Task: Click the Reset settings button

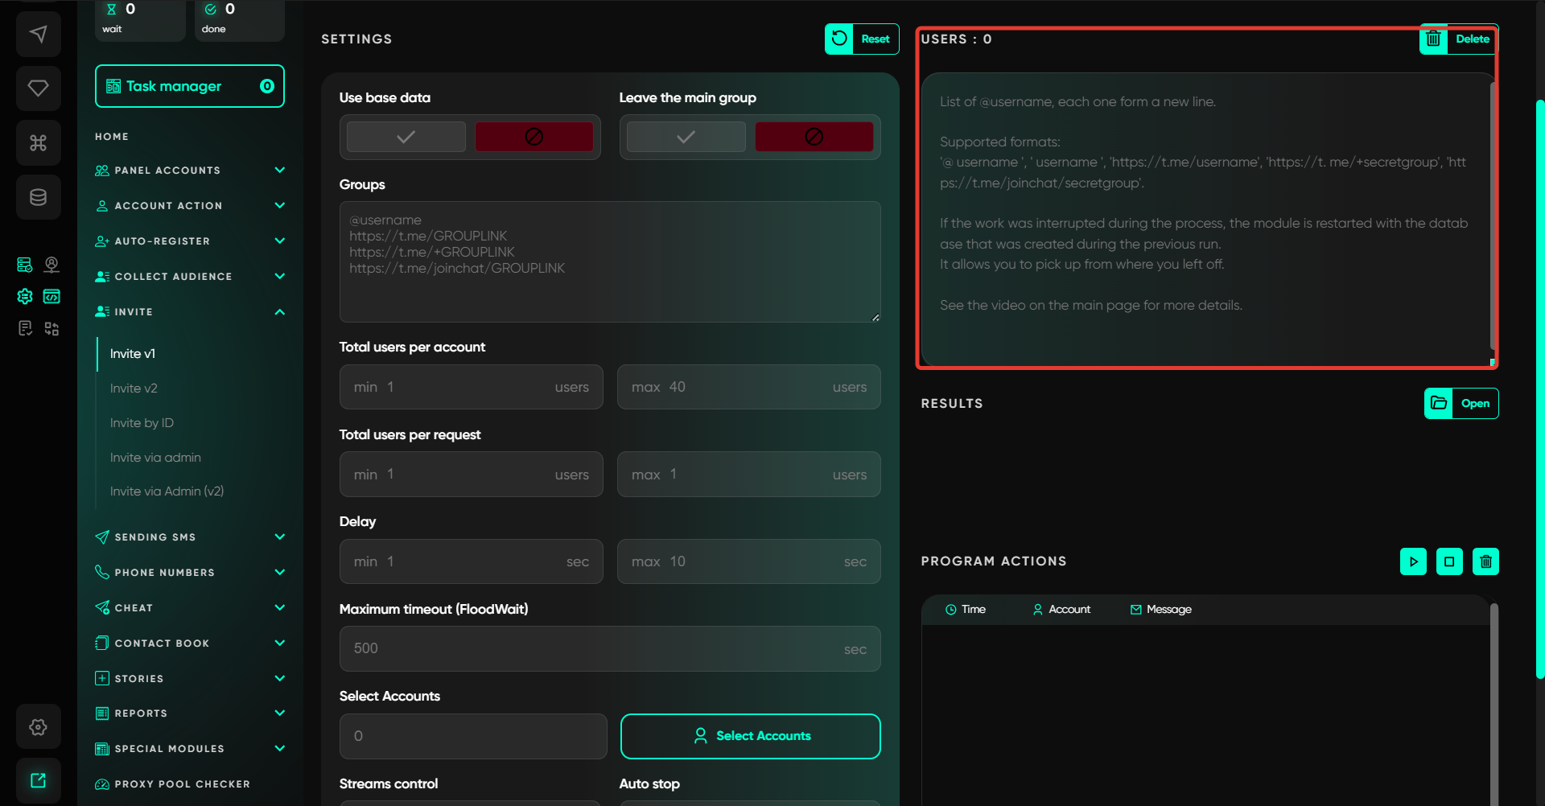Action: (862, 39)
